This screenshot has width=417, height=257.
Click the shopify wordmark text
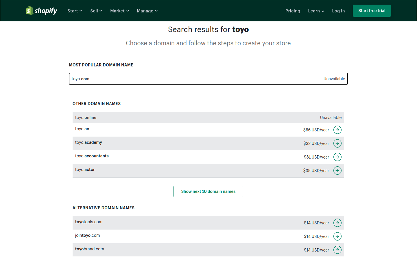(46, 11)
